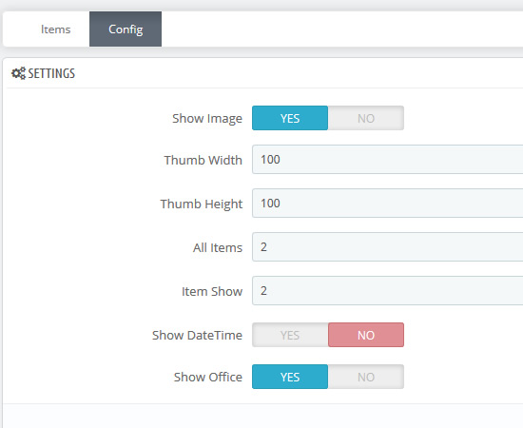Set Show Image to YES
This screenshot has width=523, height=428.
(x=290, y=118)
